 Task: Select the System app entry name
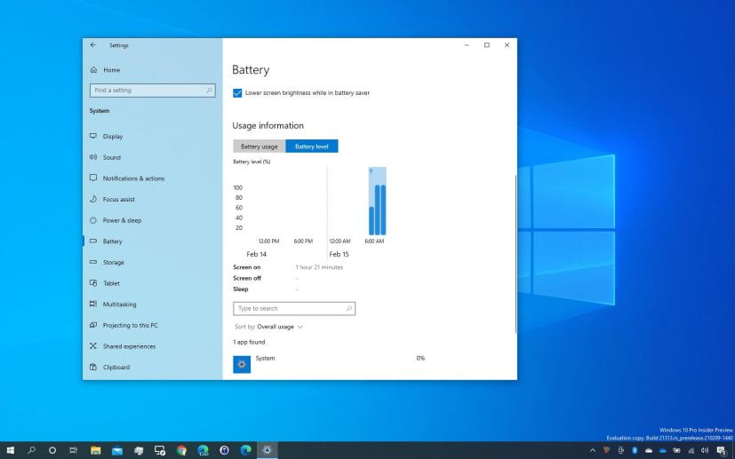266,359
